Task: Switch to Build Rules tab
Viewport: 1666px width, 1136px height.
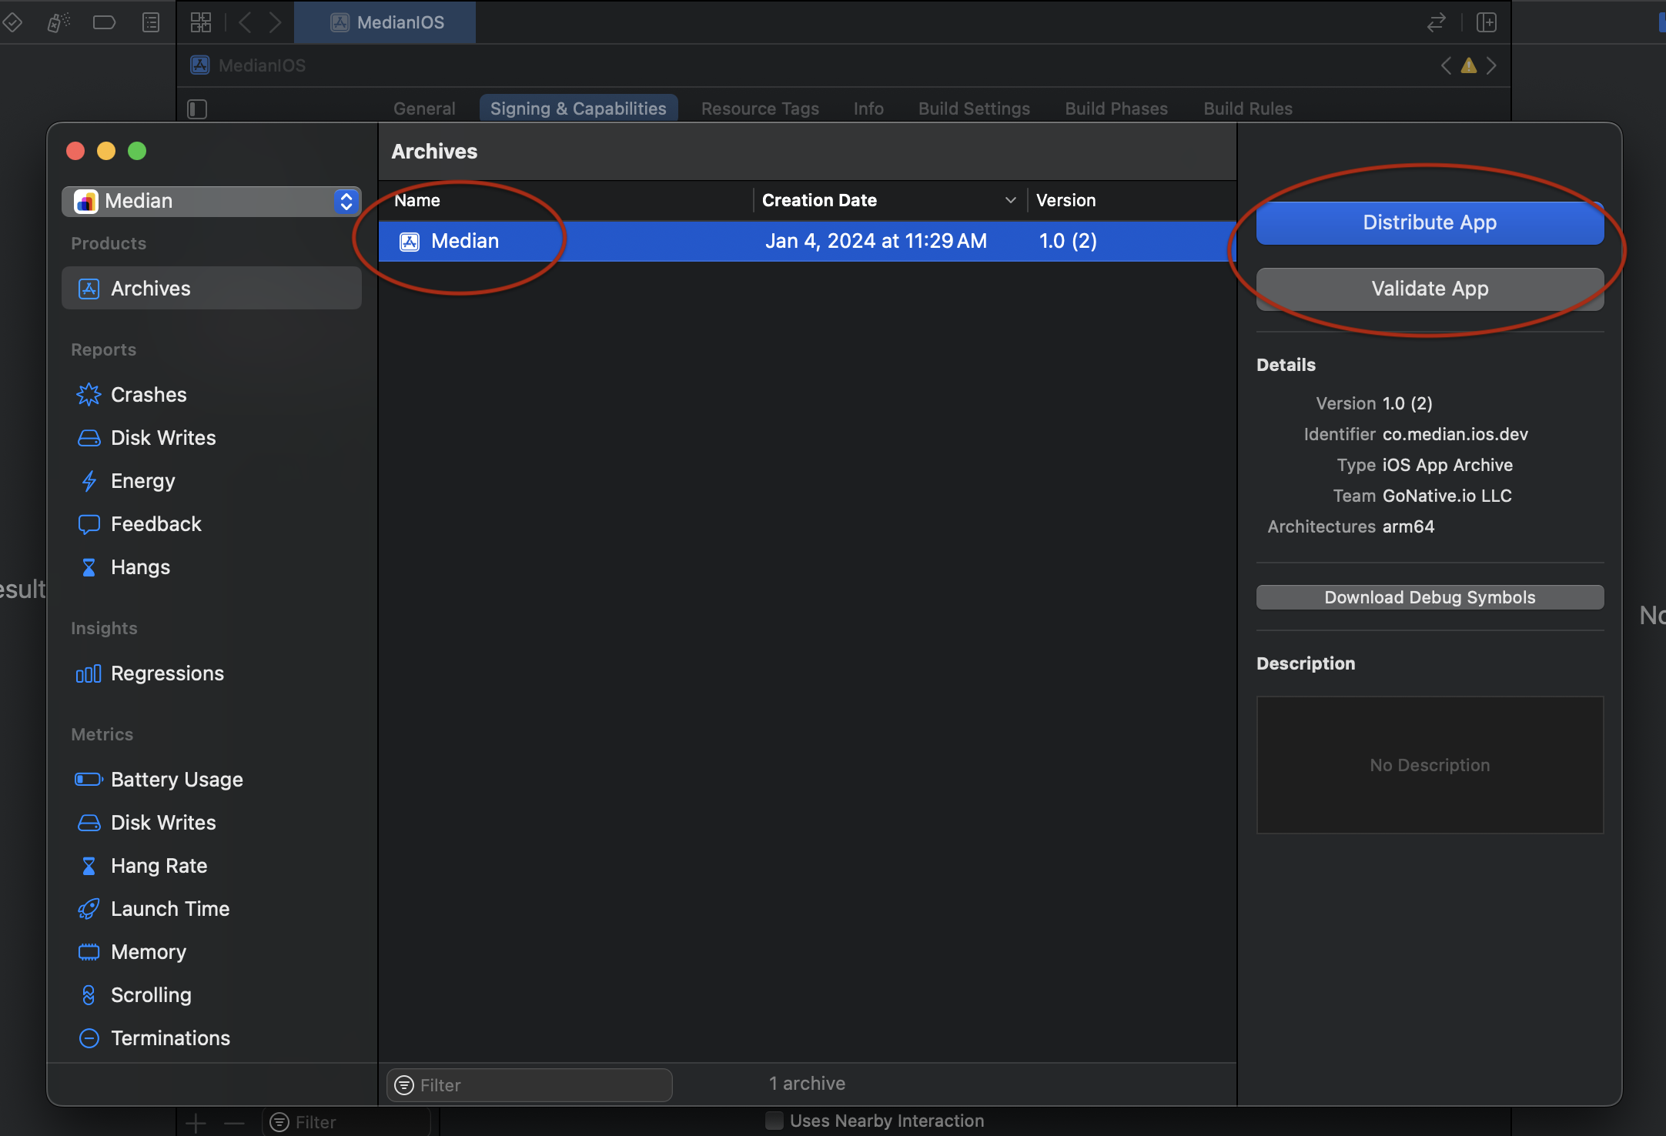Action: point(1248,109)
